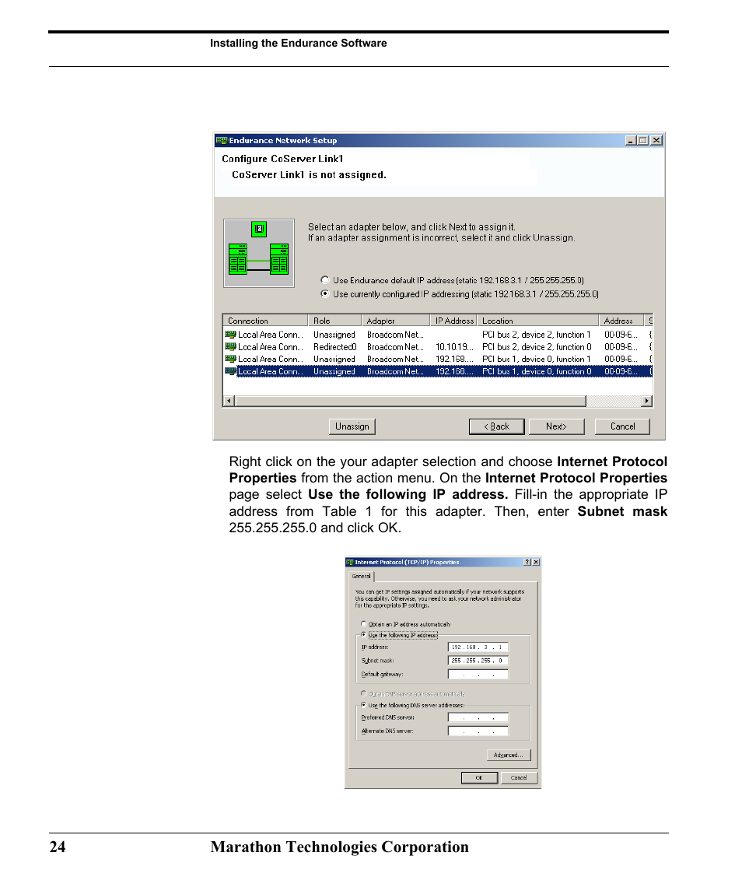Click the Adapter column header
Image resolution: width=742 pixels, height=891 pixels.
[x=395, y=321]
